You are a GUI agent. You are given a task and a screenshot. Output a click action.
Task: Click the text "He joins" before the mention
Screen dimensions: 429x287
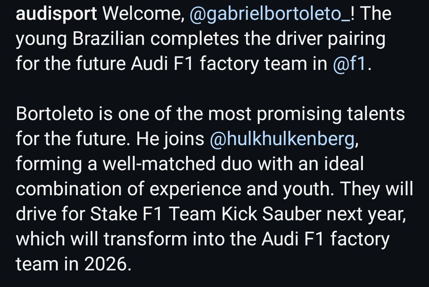[170, 138]
